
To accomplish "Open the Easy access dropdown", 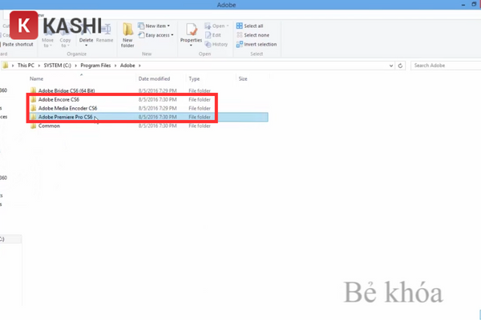I will pyautogui.click(x=156, y=35).
